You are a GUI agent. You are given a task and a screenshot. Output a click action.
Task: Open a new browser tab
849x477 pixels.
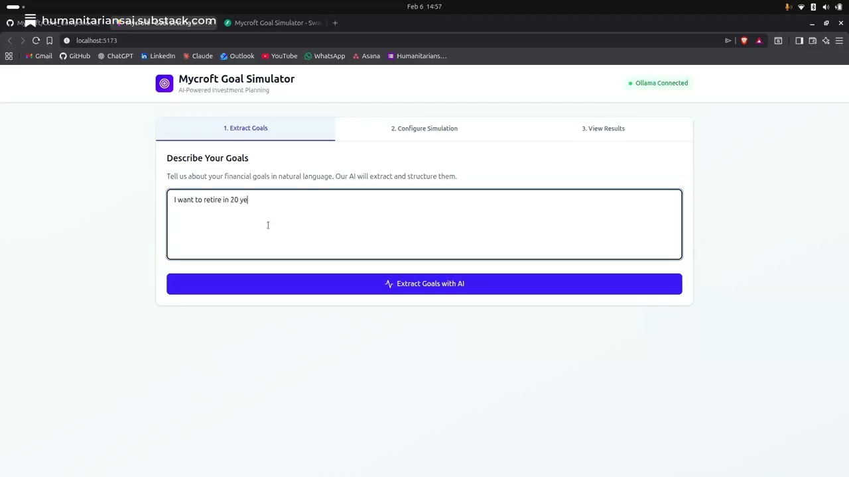point(335,23)
